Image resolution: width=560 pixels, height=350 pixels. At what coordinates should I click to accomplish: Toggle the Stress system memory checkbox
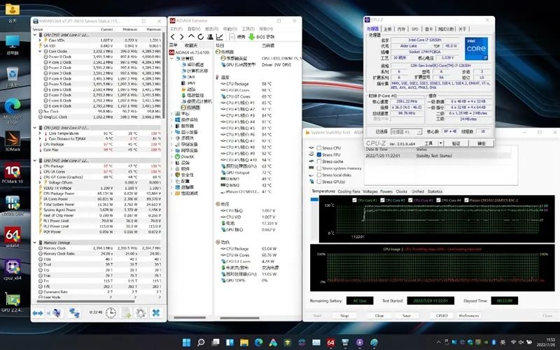pos(318,168)
